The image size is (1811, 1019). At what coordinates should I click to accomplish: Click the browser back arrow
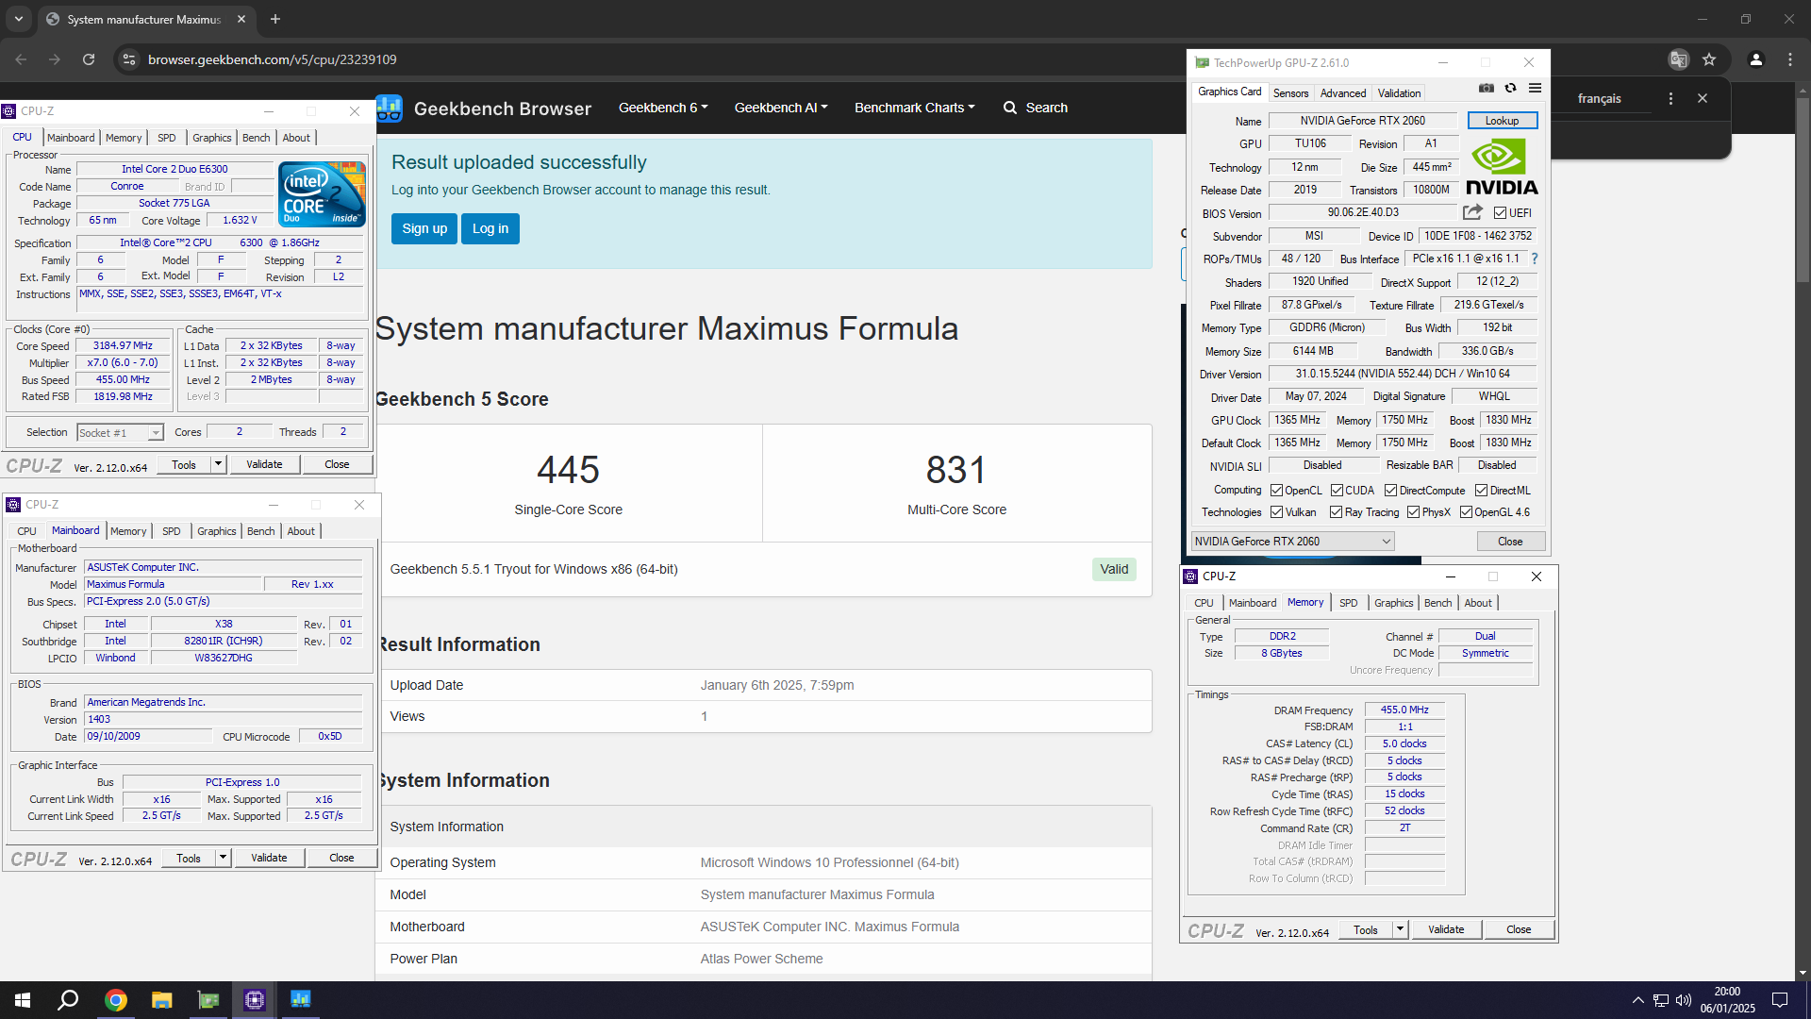[21, 59]
